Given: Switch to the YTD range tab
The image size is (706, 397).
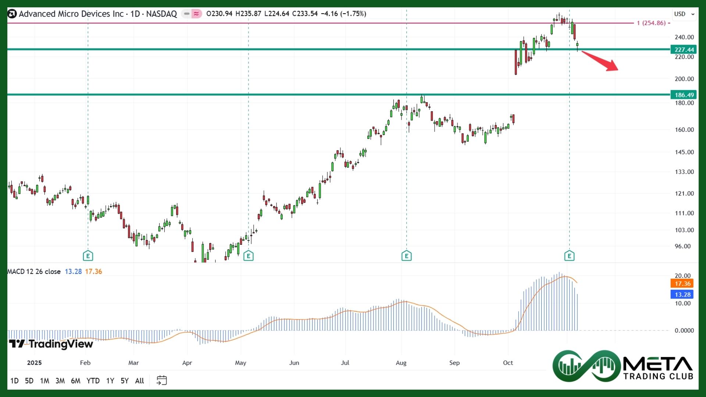Looking at the screenshot, I should 93,381.
